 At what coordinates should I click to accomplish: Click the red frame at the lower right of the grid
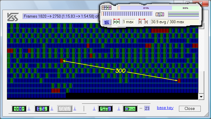click(179, 81)
